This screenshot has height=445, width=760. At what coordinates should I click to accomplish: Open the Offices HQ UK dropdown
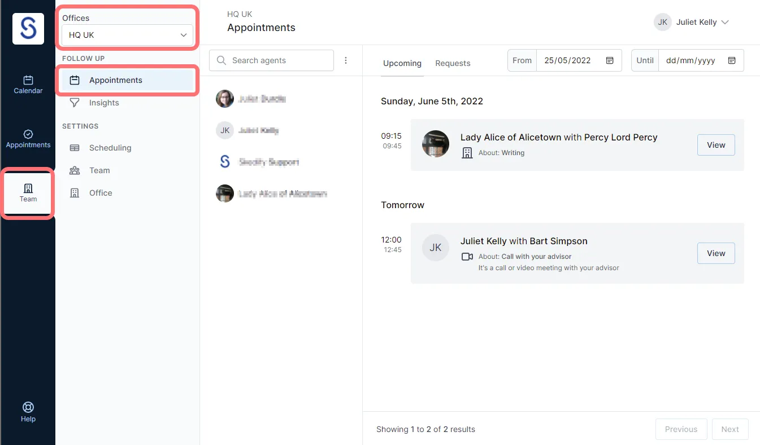coord(128,35)
